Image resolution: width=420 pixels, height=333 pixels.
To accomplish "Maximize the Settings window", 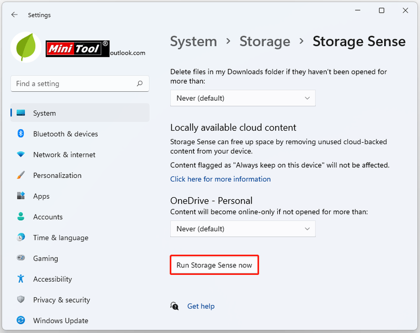I will point(382,10).
